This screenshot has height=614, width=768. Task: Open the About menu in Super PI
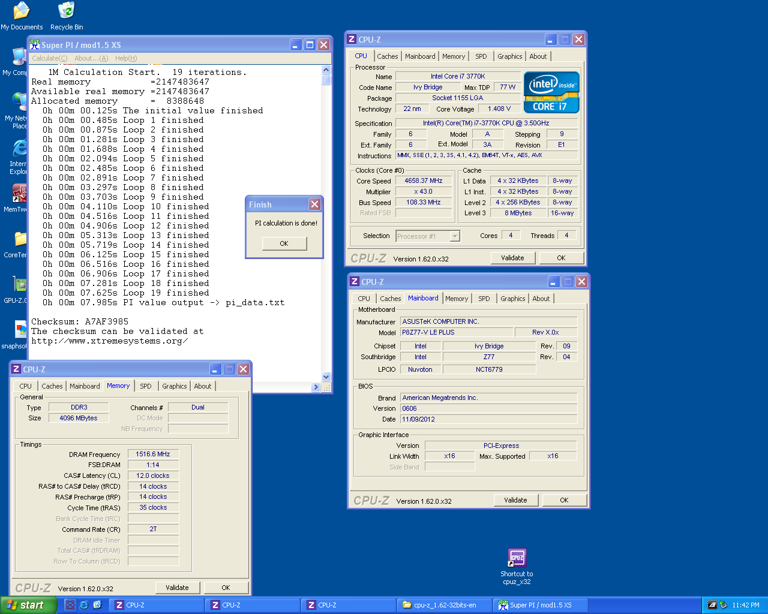91,58
